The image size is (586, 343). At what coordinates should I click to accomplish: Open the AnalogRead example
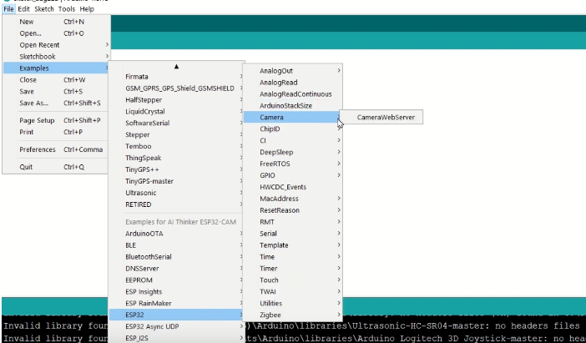pos(293,82)
